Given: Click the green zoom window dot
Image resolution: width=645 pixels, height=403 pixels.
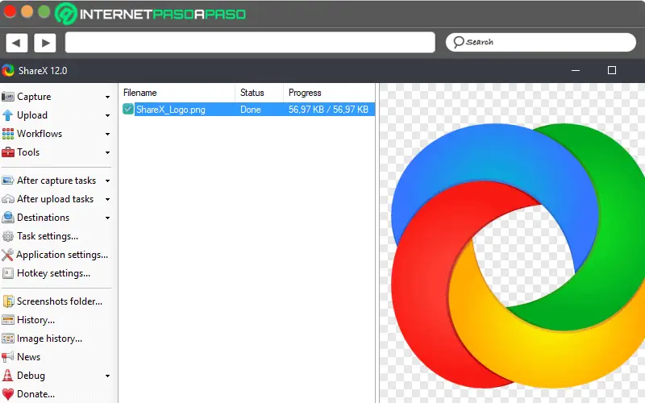Looking at the screenshot, I should pyautogui.click(x=44, y=11).
